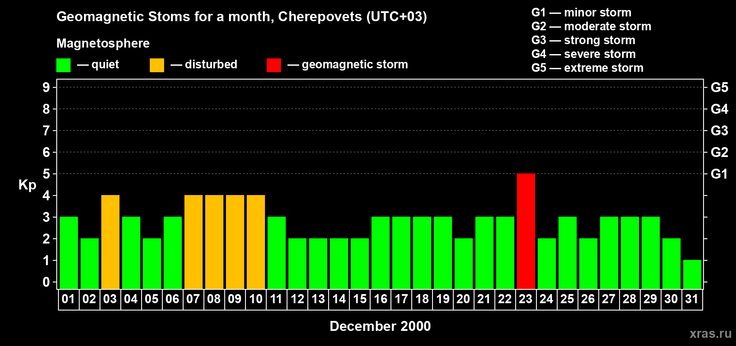Click the orange disturbed legend swatch
This screenshot has width=736, height=346.
[x=157, y=65]
